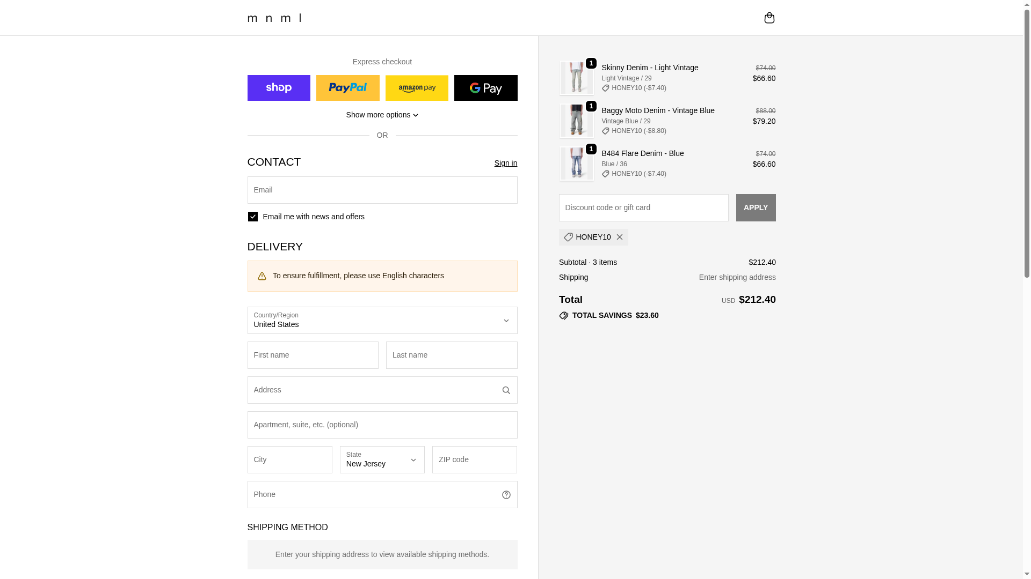Remove the HONEY10 discount code
The width and height of the screenshot is (1031, 579).
click(619, 237)
